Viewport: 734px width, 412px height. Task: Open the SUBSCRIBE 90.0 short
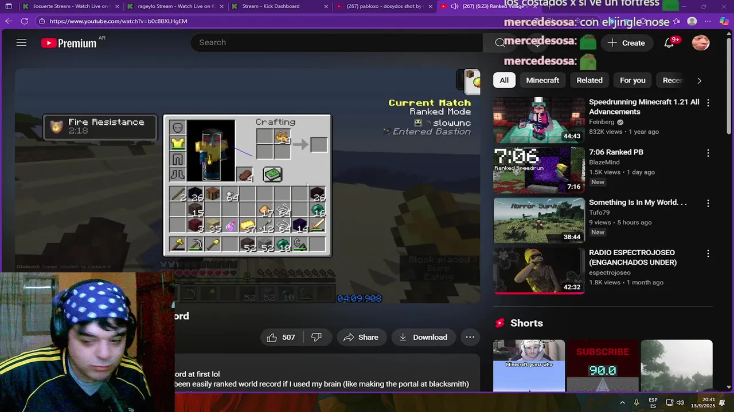click(x=603, y=365)
